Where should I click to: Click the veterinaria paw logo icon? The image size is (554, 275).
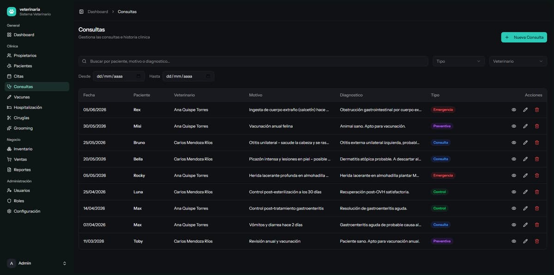(x=12, y=12)
